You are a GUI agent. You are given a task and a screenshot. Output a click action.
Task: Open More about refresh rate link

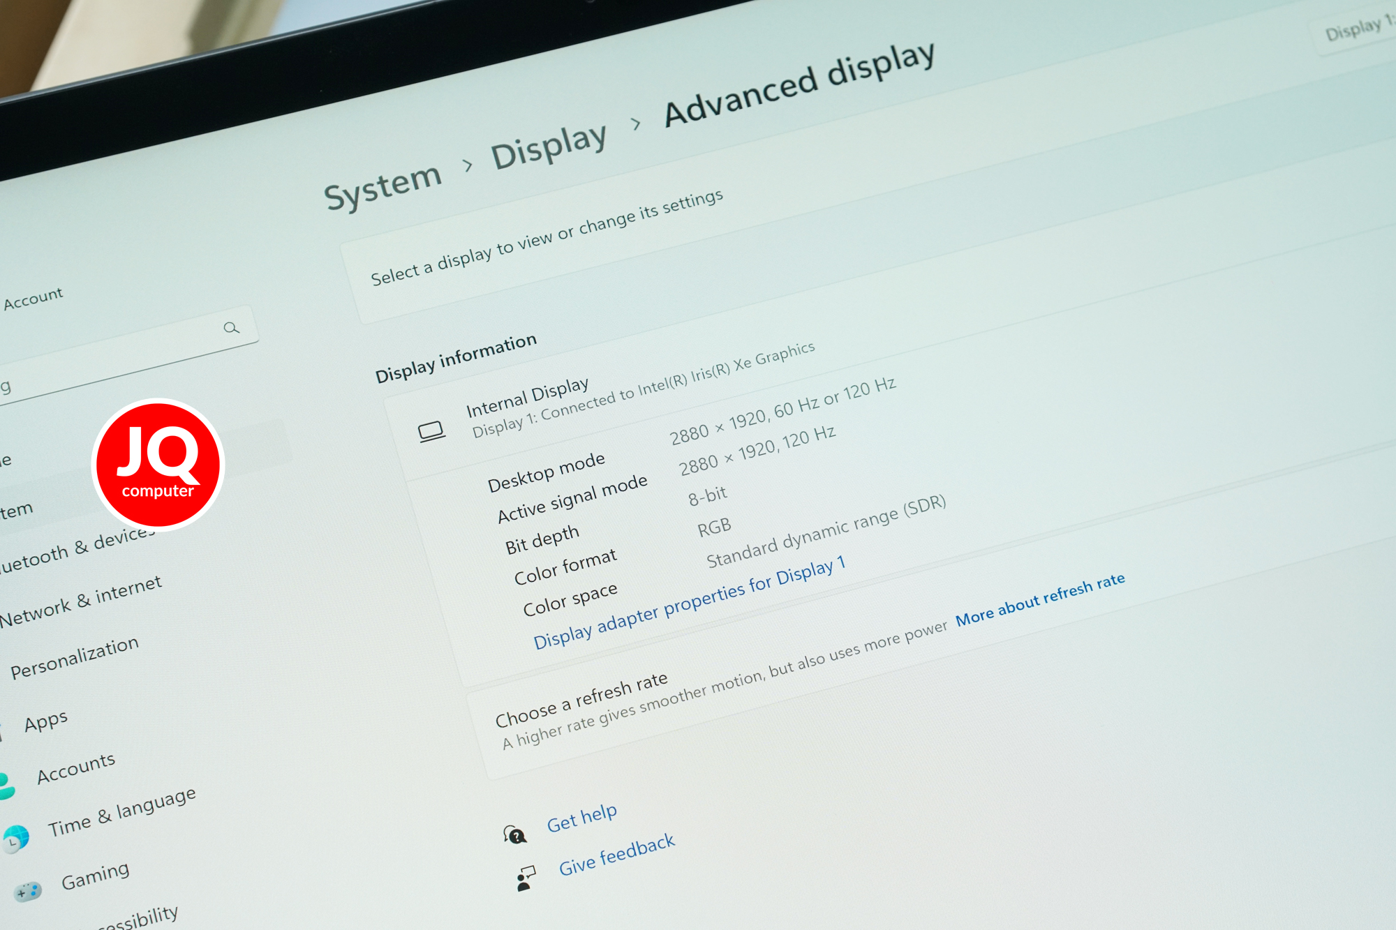(1040, 599)
